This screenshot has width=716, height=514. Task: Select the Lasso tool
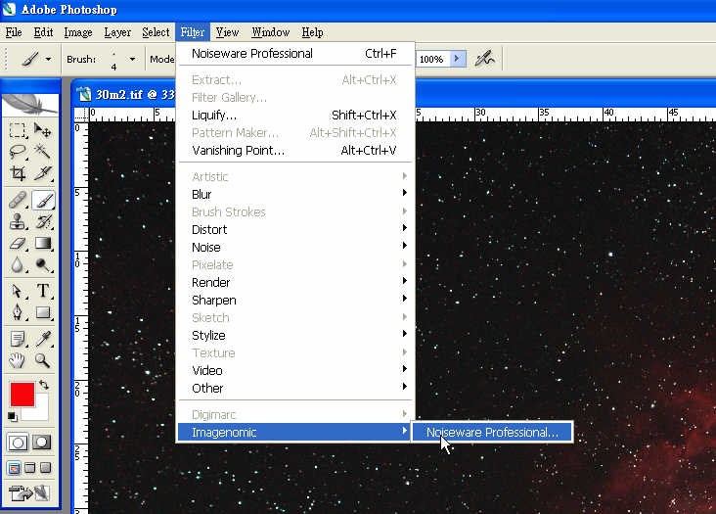(x=18, y=151)
